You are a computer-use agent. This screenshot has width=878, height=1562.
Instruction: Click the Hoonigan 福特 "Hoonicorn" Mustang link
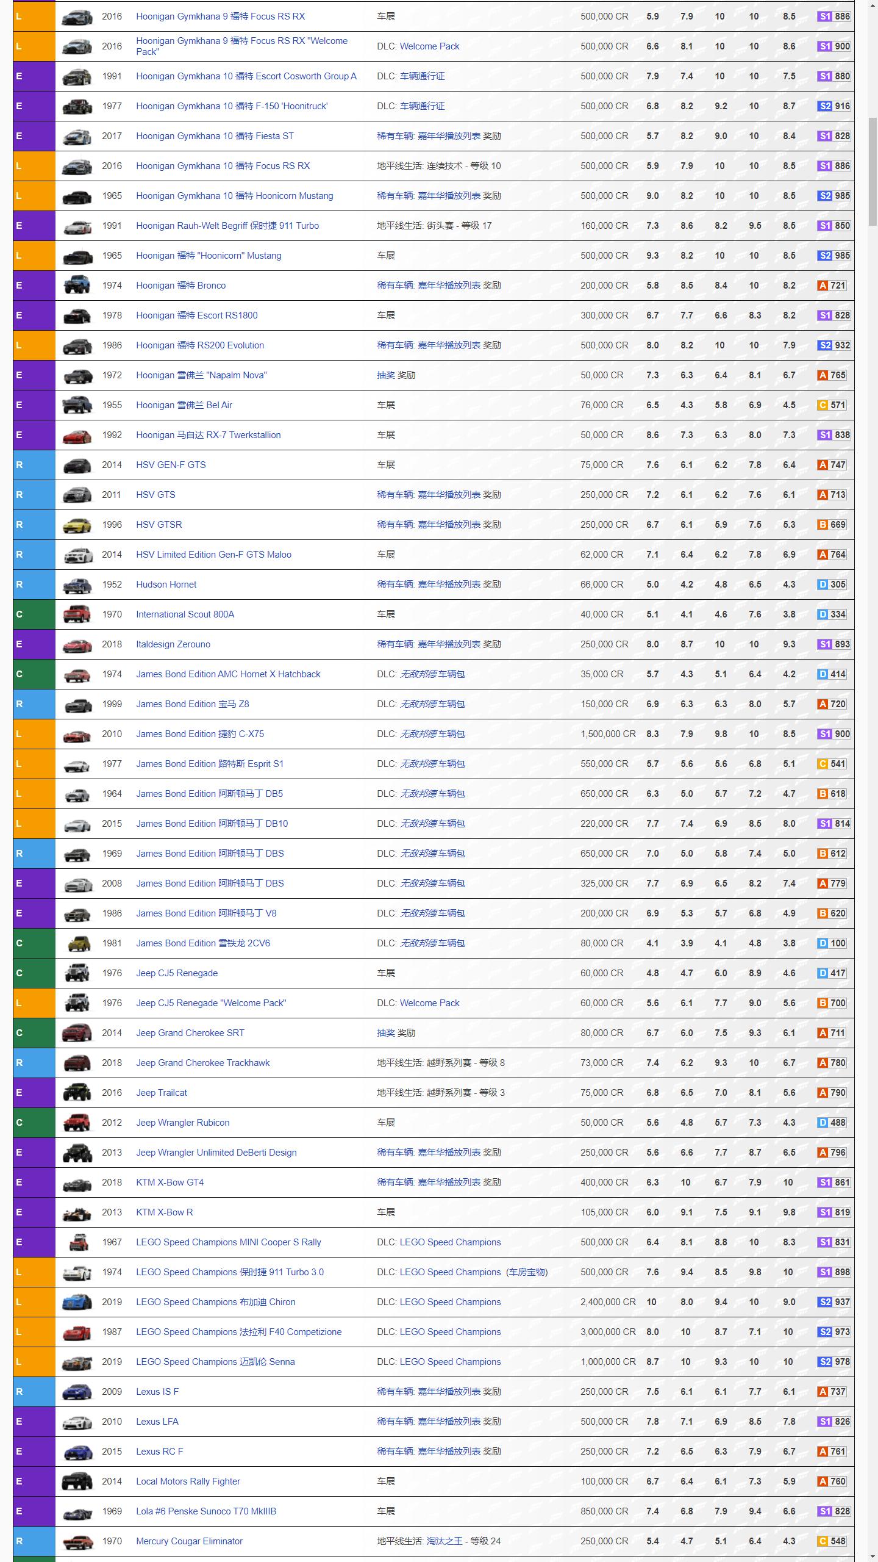coord(209,256)
